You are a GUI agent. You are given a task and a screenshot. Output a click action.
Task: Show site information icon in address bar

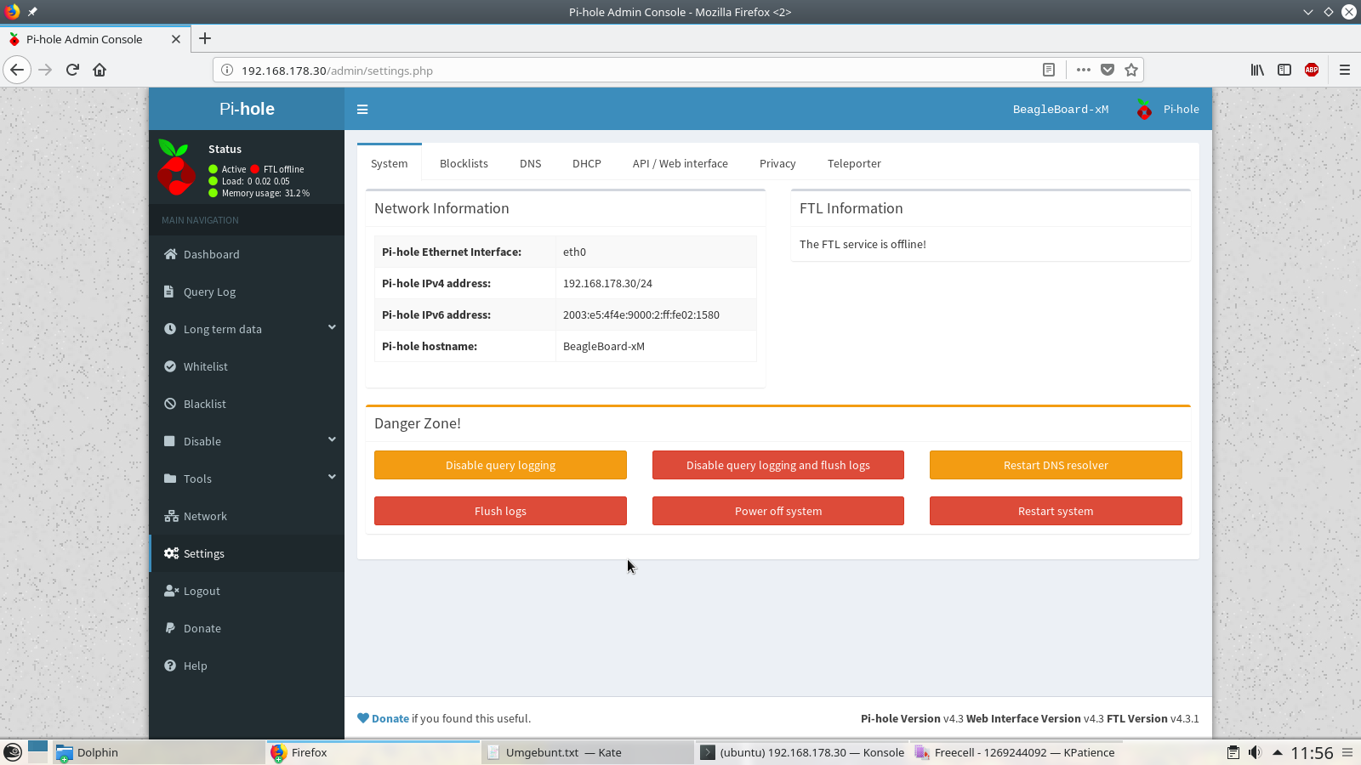click(x=227, y=70)
